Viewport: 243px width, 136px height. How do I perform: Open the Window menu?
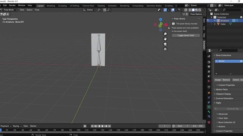[x=22, y=5]
